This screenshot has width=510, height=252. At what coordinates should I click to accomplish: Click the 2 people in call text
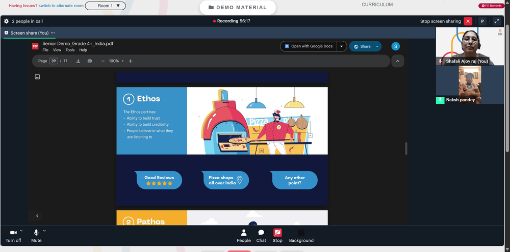coord(28,21)
